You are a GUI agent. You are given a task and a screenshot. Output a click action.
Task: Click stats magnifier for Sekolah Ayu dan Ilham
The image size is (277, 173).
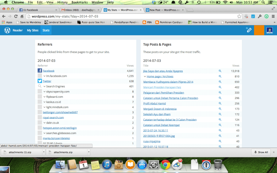pyautogui.click(x=220, y=114)
